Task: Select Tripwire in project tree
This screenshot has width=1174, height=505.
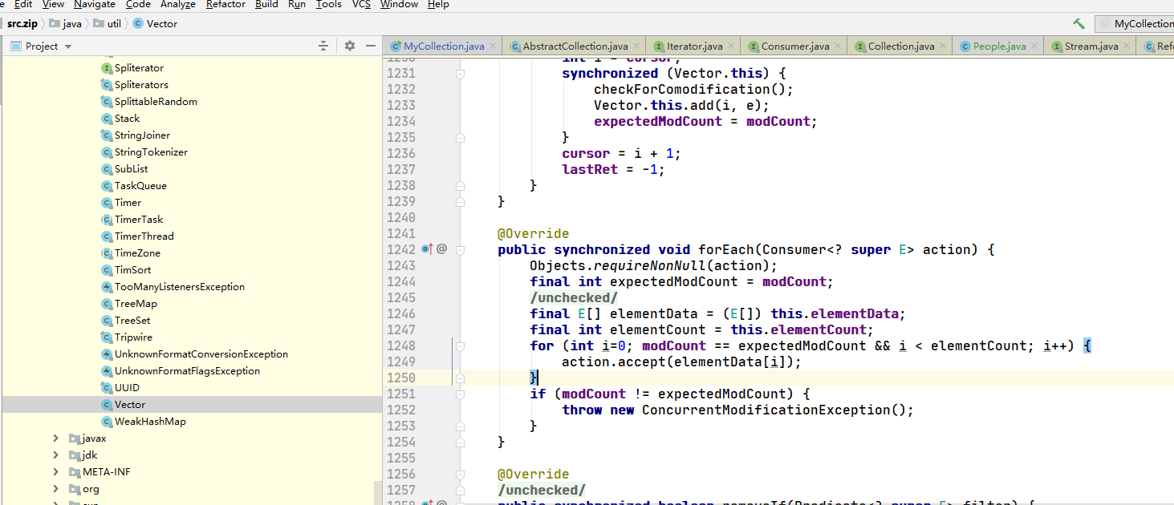Action: (x=133, y=337)
